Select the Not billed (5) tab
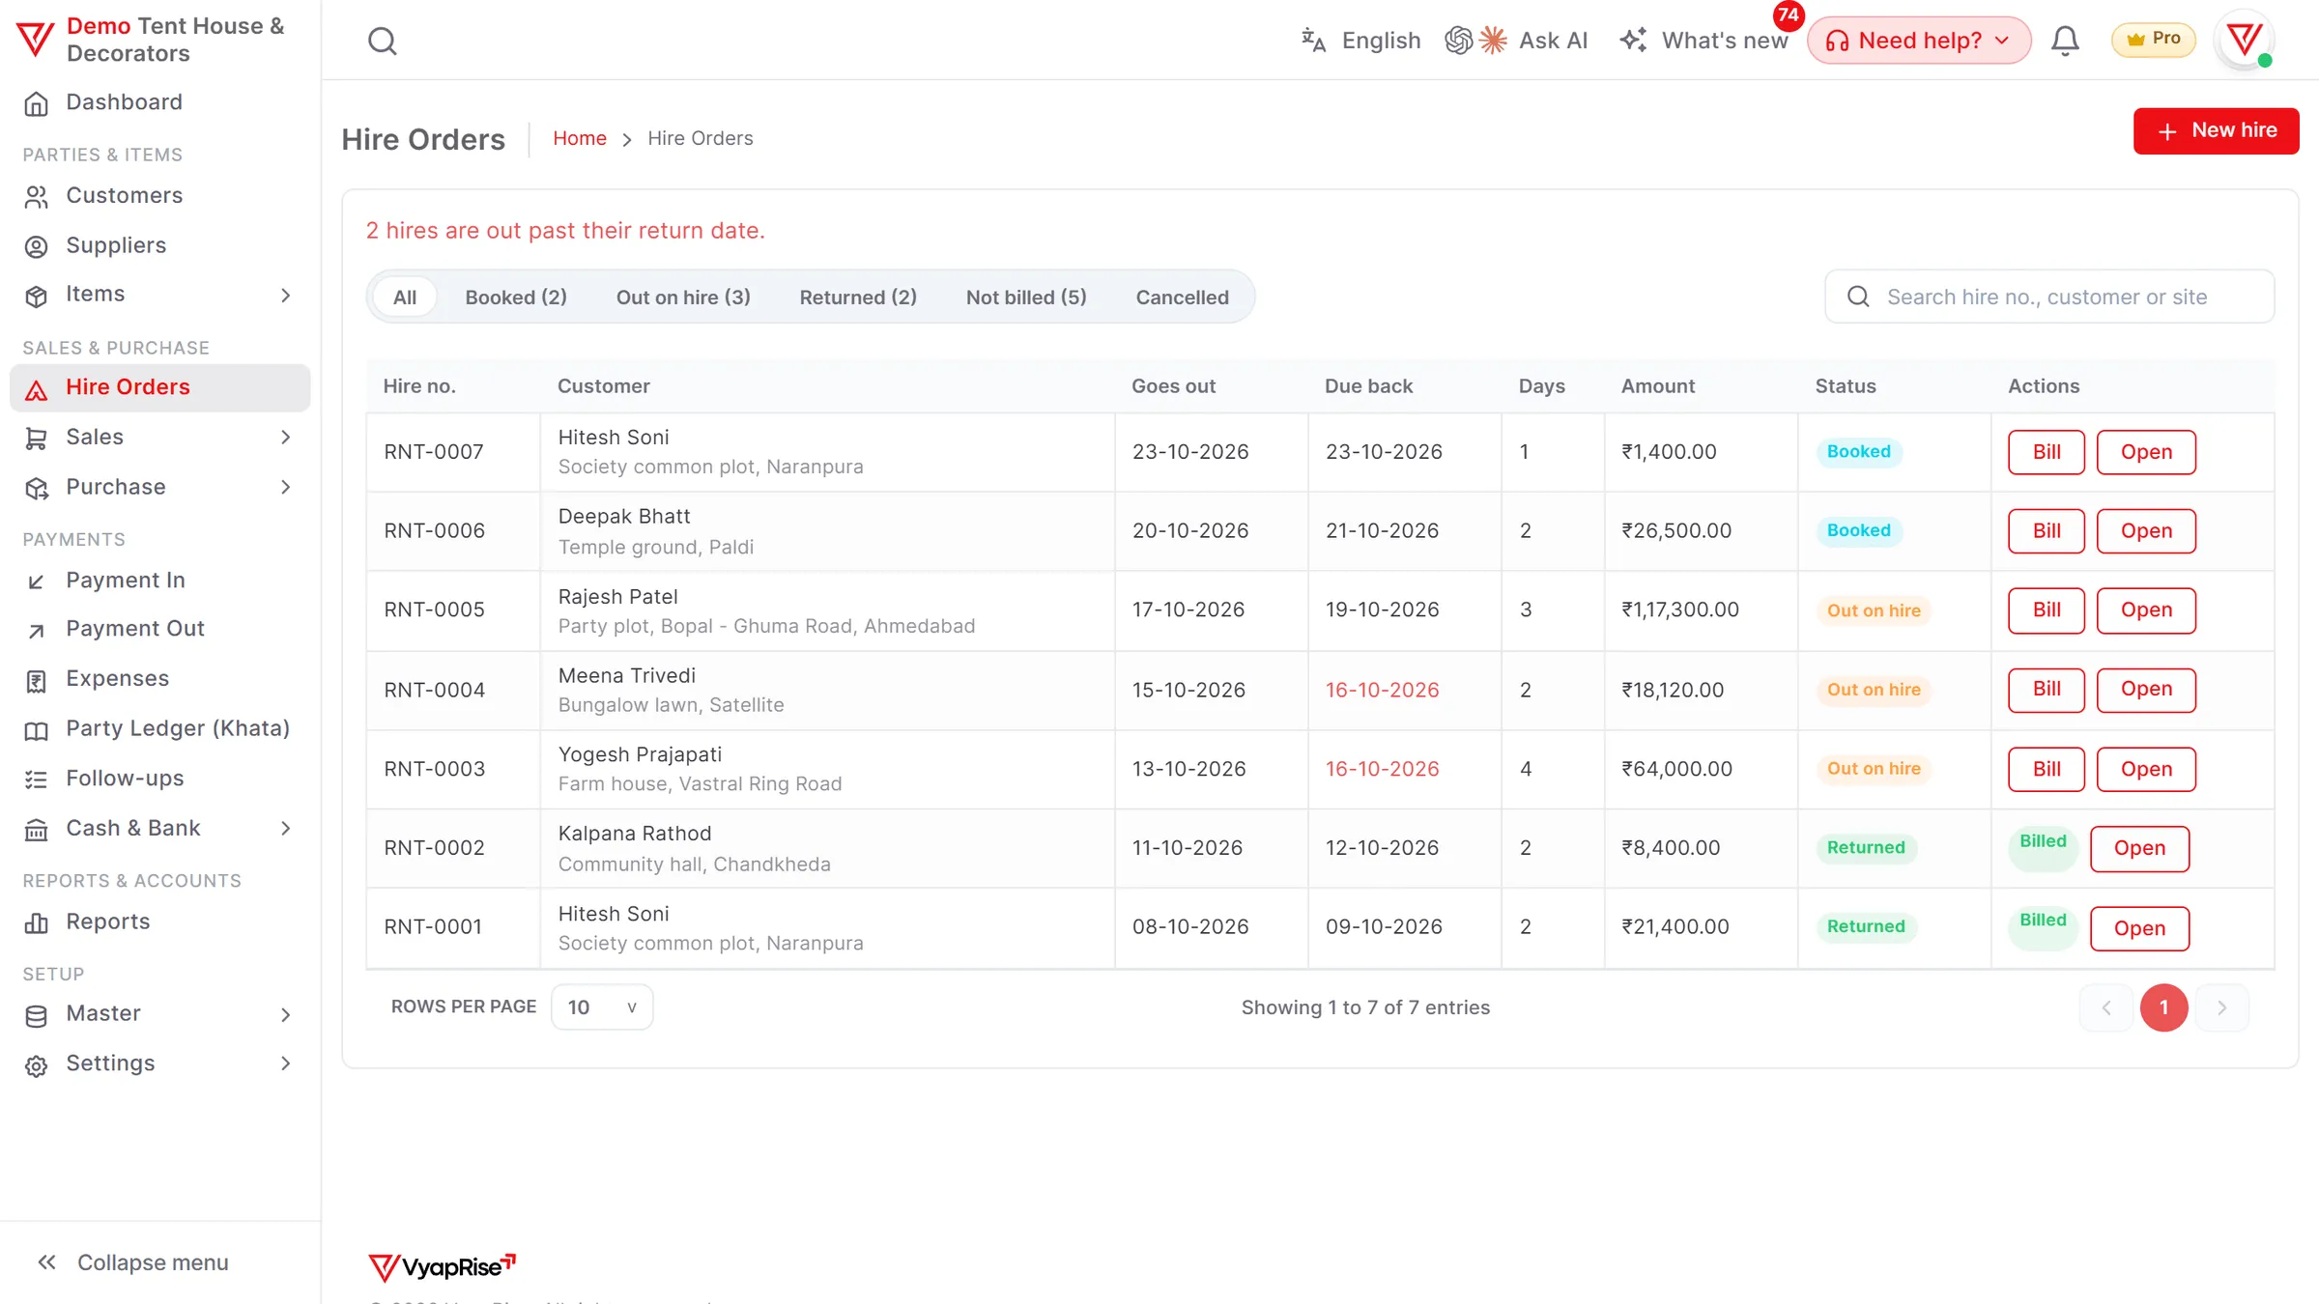This screenshot has width=2319, height=1304. [x=1026, y=298]
